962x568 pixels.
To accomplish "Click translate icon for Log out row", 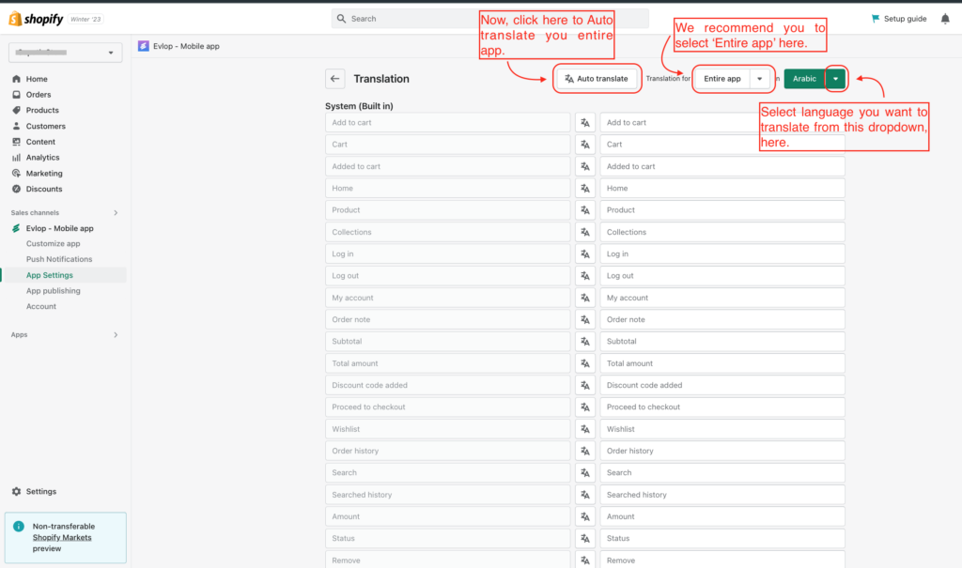I will pos(585,276).
